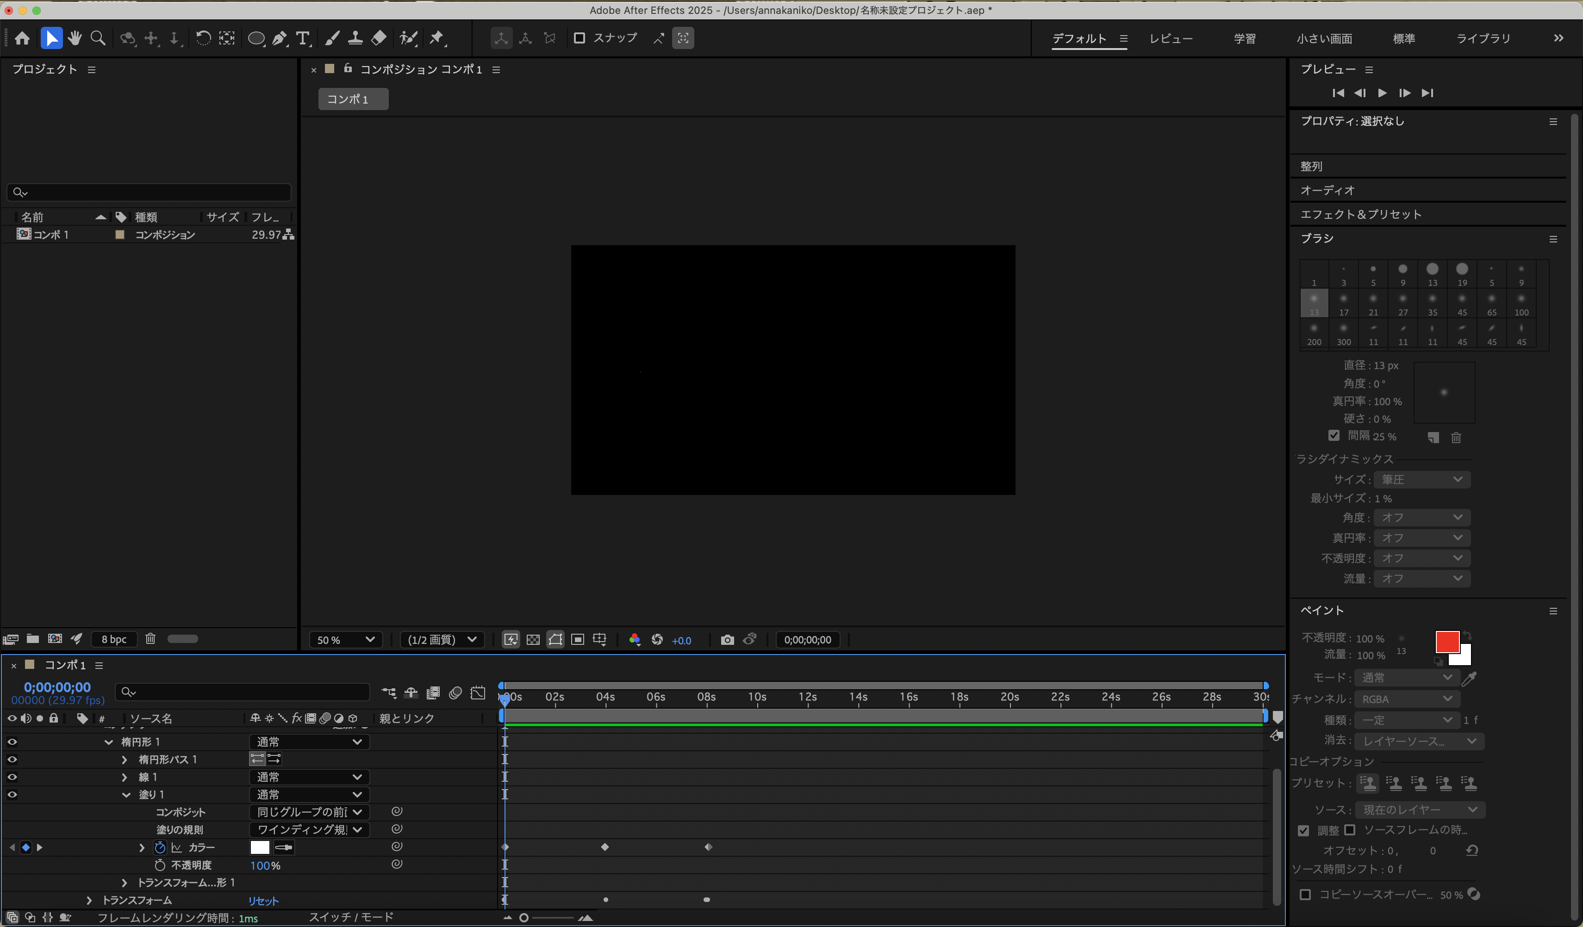Open the paint チャンネル RGBA dropdown

click(1407, 699)
